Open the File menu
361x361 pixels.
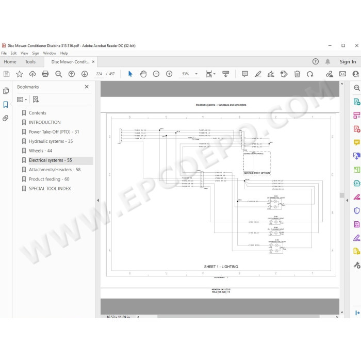click(4, 53)
